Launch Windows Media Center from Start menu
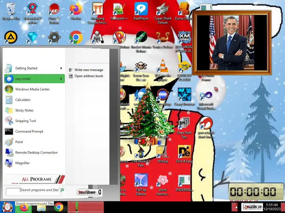Viewport: 285px width, 213px height. click(x=34, y=89)
